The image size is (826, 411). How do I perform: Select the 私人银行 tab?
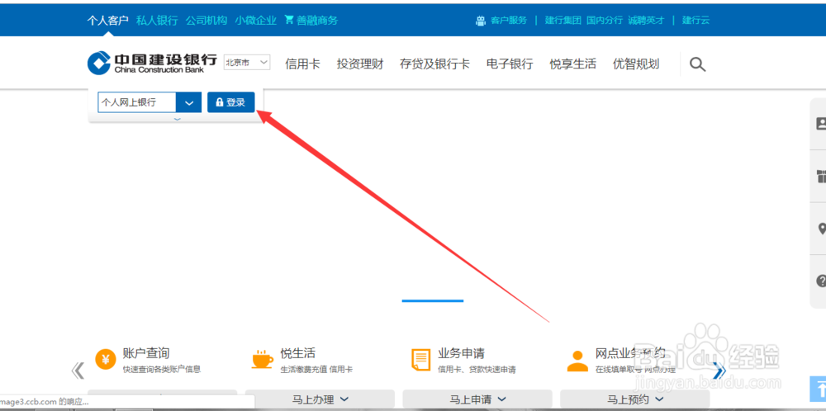[157, 21]
